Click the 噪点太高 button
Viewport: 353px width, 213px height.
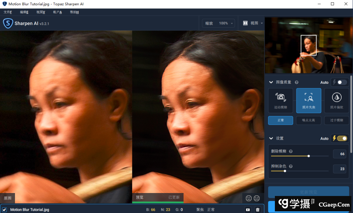point(309,120)
